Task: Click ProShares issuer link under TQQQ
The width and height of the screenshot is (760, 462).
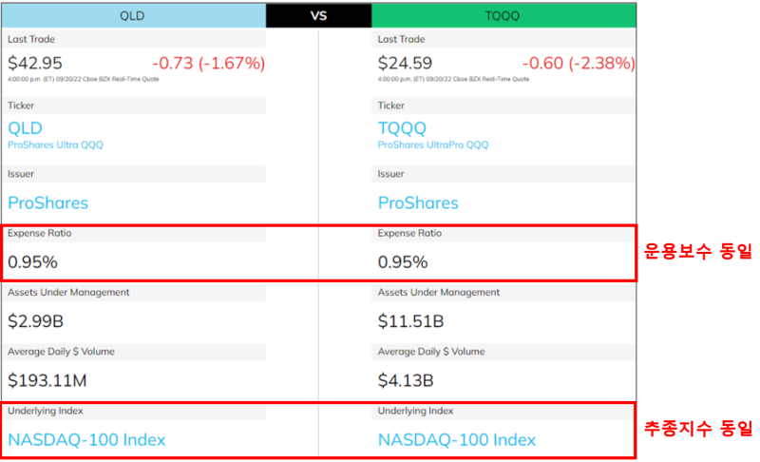Action: [x=418, y=202]
